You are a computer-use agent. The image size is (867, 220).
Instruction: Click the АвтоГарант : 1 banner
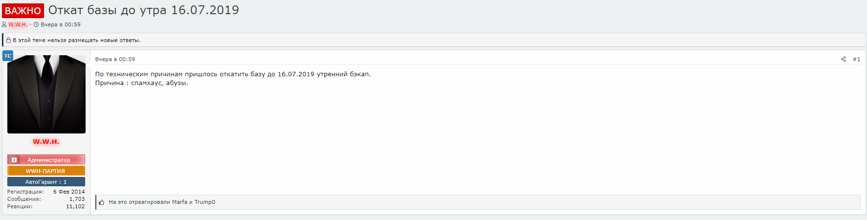tap(46, 182)
